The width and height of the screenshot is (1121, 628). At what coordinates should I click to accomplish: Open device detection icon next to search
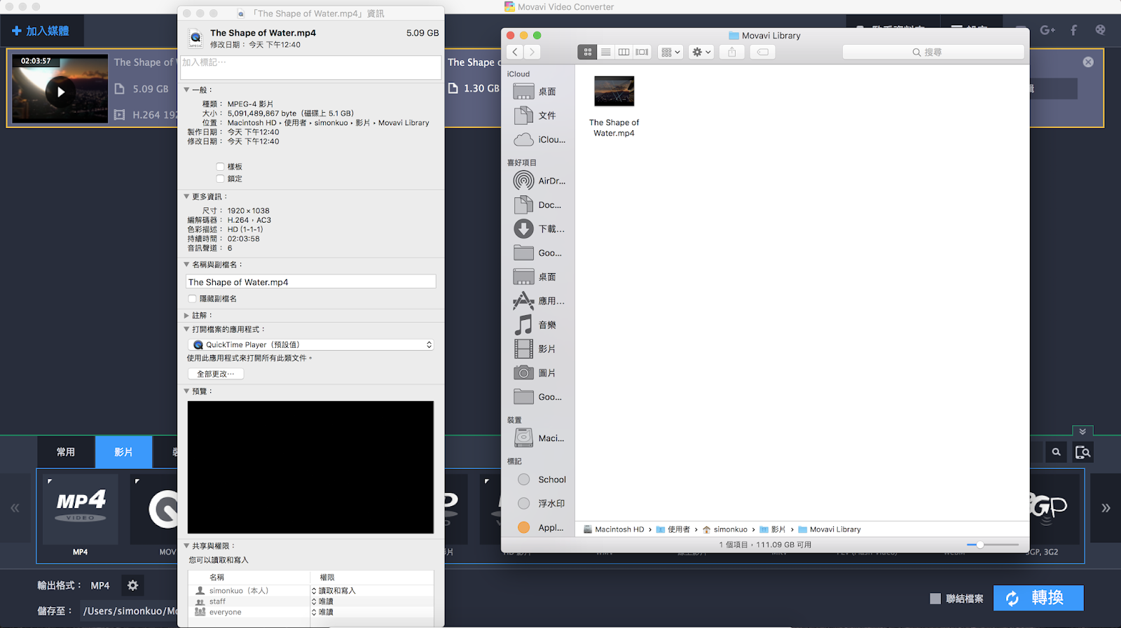tap(1083, 452)
